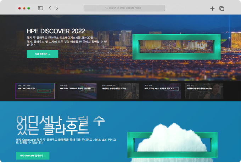Select the HPE 2021 4th quarter results card
This screenshot has height=163, width=241.
pyautogui.click(x=162, y=91)
